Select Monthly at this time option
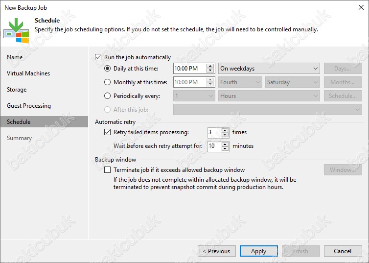Image resolution: width=369 pixels, height=263 pixels. 107,82
